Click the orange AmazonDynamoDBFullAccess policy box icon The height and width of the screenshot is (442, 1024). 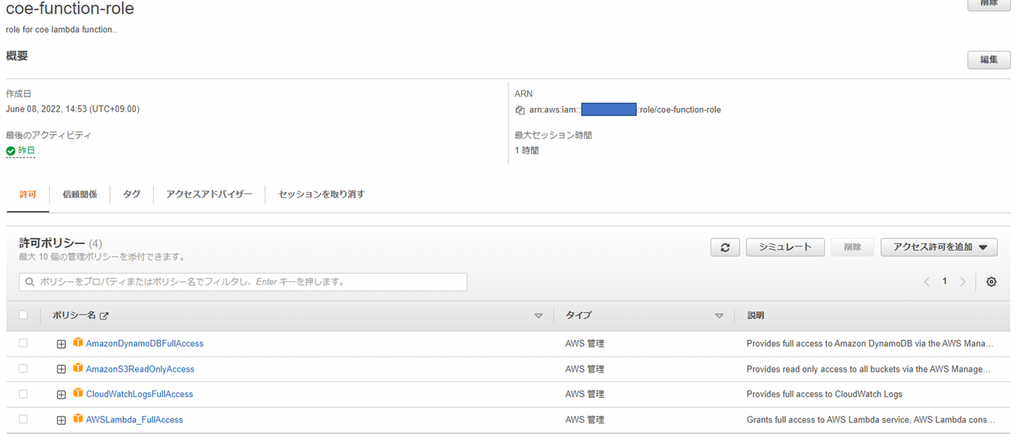[x=78, y=343]
